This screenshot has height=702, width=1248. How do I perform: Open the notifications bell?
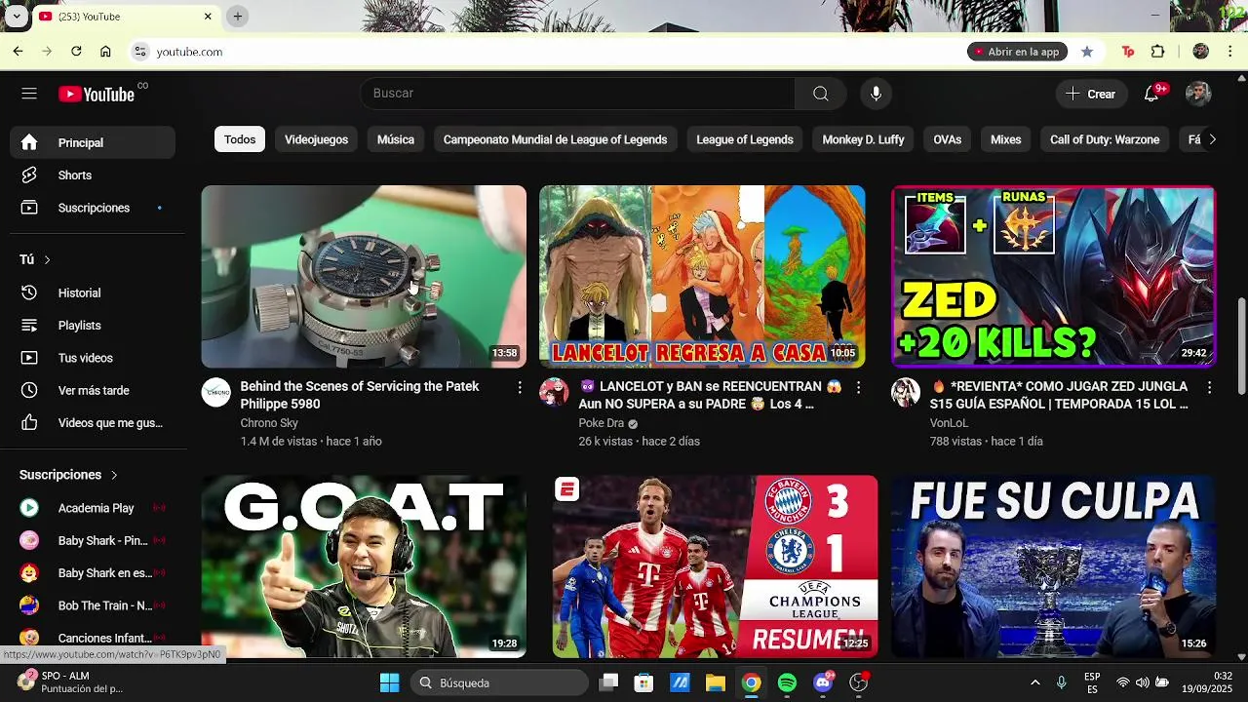[1151, 94]
